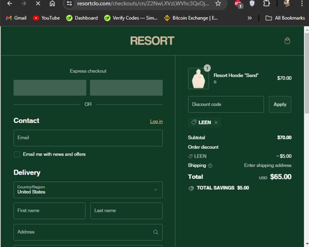
Task: Open the red ad blocker extension
Action: (239, 4)
